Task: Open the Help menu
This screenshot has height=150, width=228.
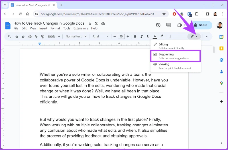Action: click(94, 28)
